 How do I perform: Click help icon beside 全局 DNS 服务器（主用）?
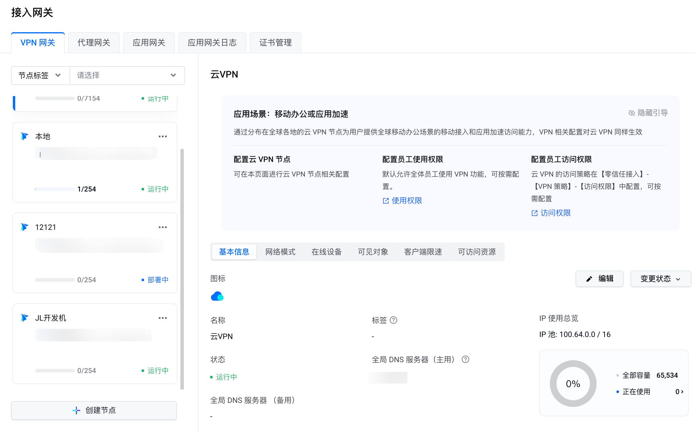tap(465, 359)
